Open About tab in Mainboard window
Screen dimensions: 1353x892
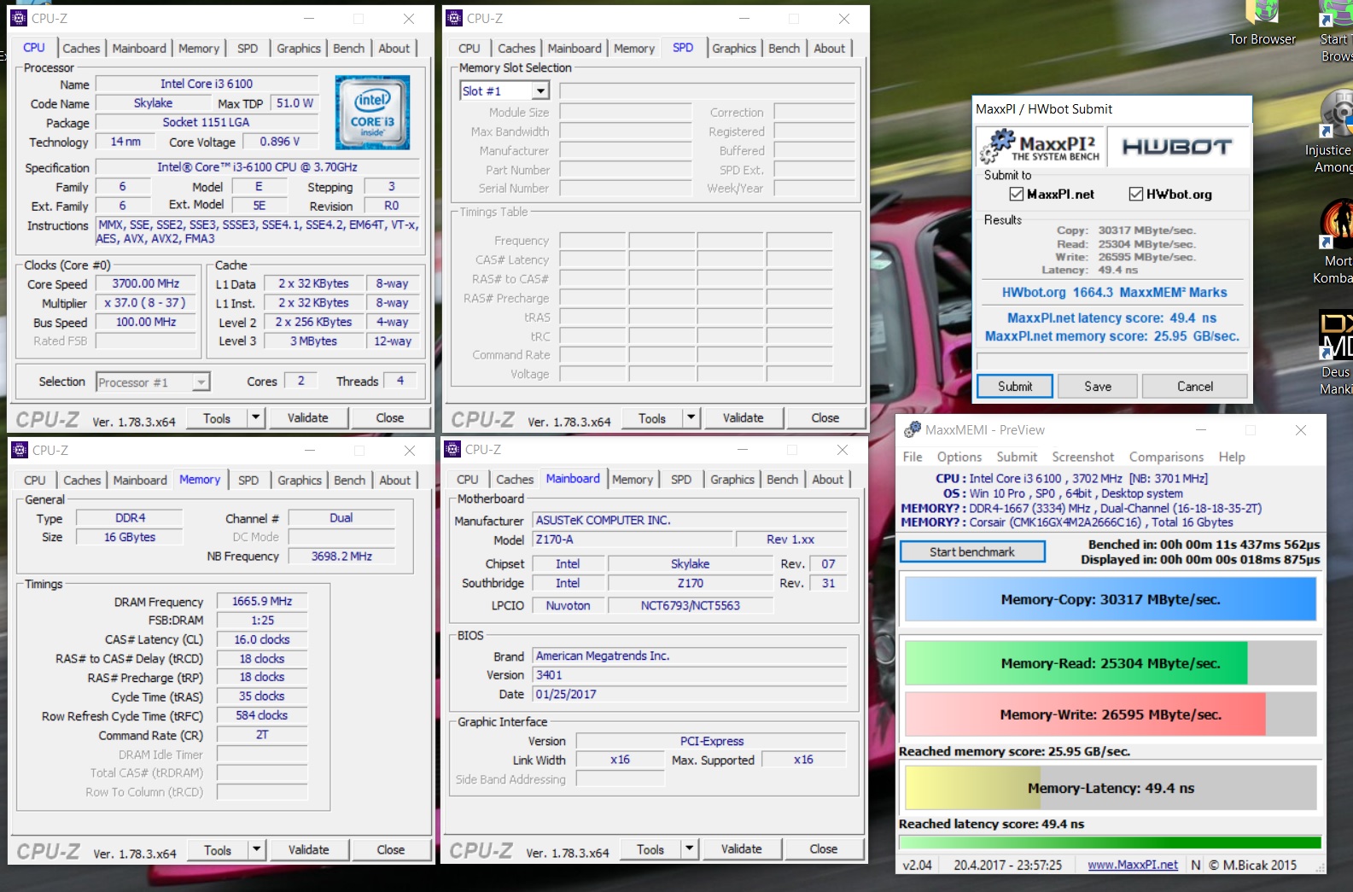827,480
